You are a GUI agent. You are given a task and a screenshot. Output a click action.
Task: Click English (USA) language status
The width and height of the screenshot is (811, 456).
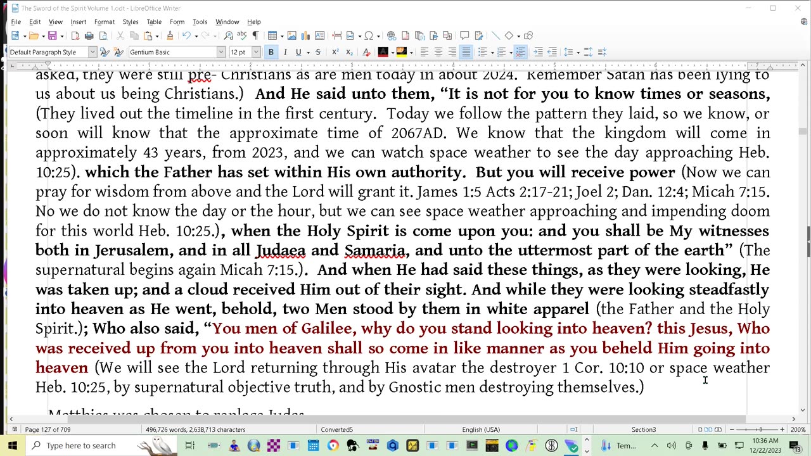pos(481,429)
